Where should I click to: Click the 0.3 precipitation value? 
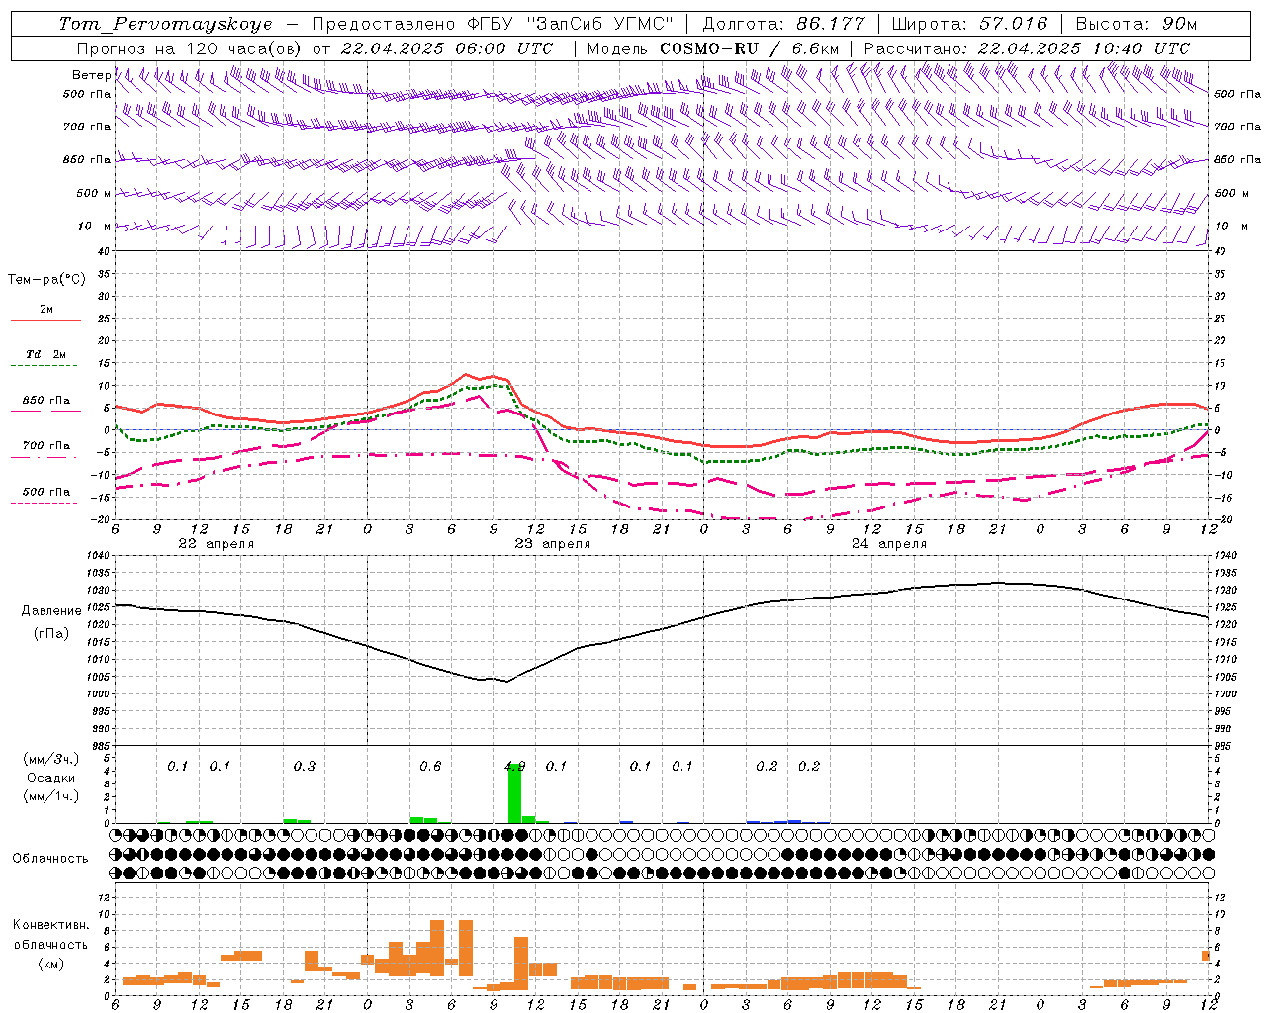[x=304, y=766]
